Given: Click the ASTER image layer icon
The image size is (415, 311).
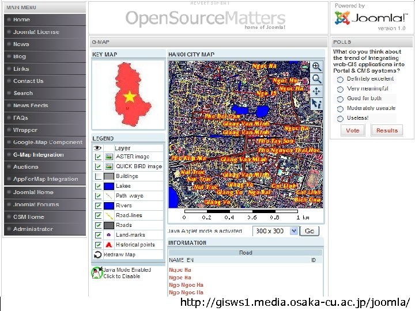Looking at the screenshot, I should 109,157.
